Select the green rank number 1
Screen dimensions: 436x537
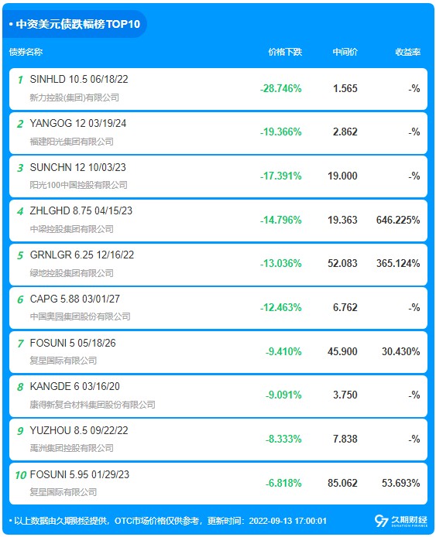pyautogui.click(x=20, y=80)
